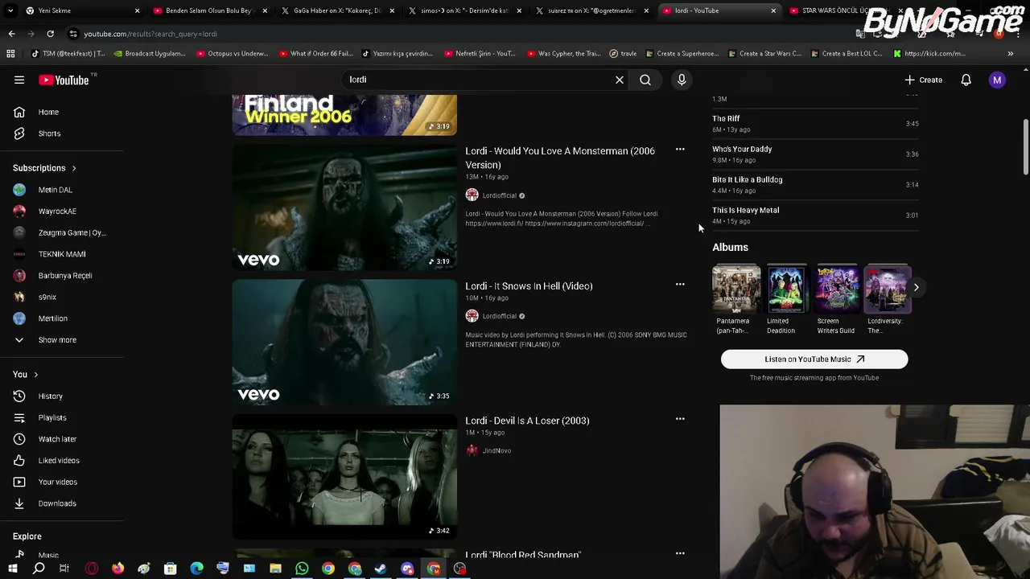1030x579 pixels.
Task: Close the lordi - YouTube tab
Action: (x=773, y=10)
